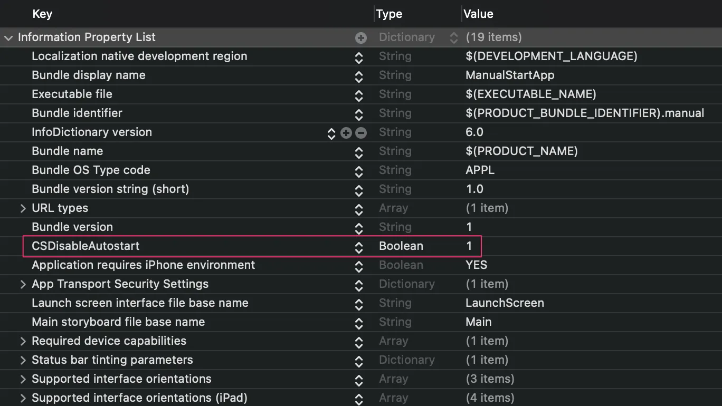Open type popup for Bundle display name

click(x=359, y=76)
